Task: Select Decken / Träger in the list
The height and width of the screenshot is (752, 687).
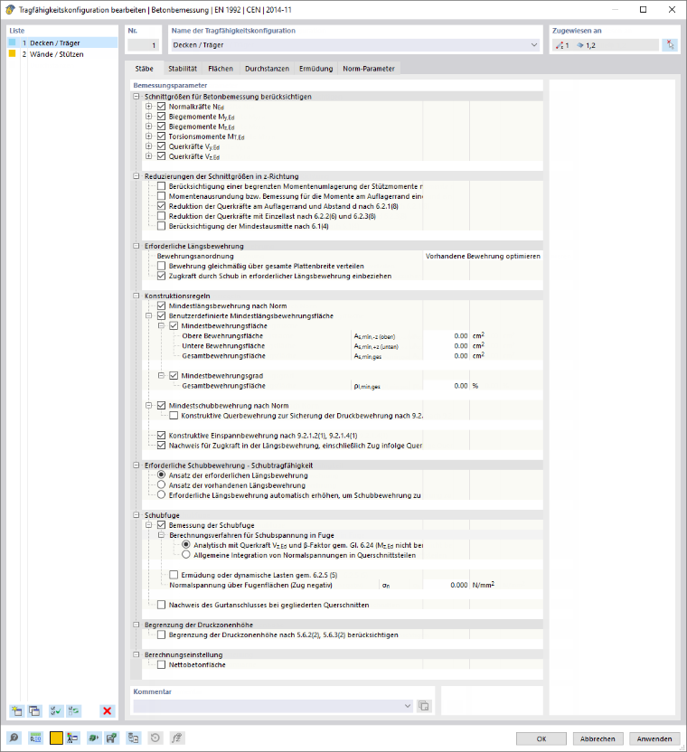Action: tap(62, 42)
